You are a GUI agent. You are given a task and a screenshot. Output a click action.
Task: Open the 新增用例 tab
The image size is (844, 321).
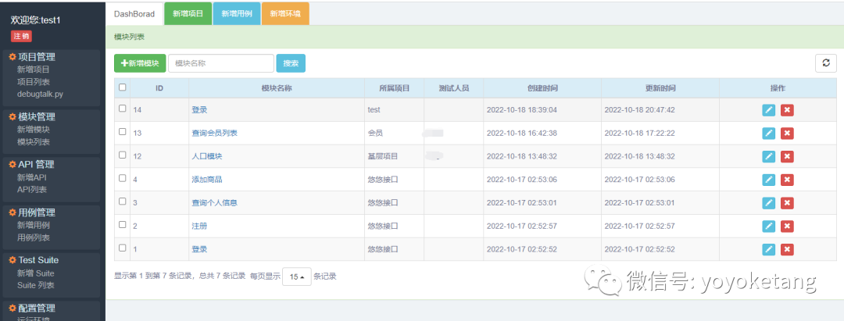tap(237, 14)
